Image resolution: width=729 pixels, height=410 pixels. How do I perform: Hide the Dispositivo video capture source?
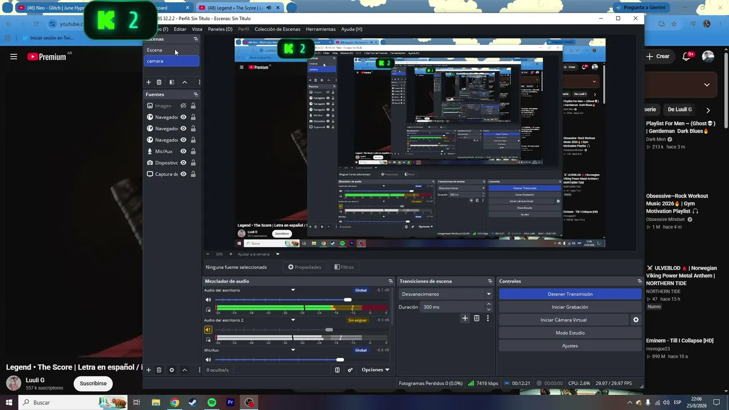coord(183,163)
